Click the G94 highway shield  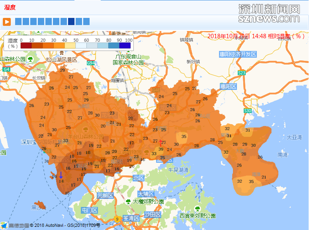(91, 63)
